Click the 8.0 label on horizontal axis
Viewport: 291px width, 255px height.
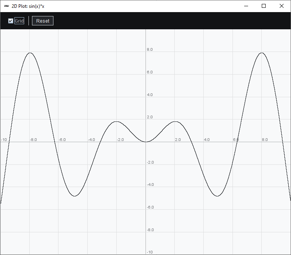[265, 140]
